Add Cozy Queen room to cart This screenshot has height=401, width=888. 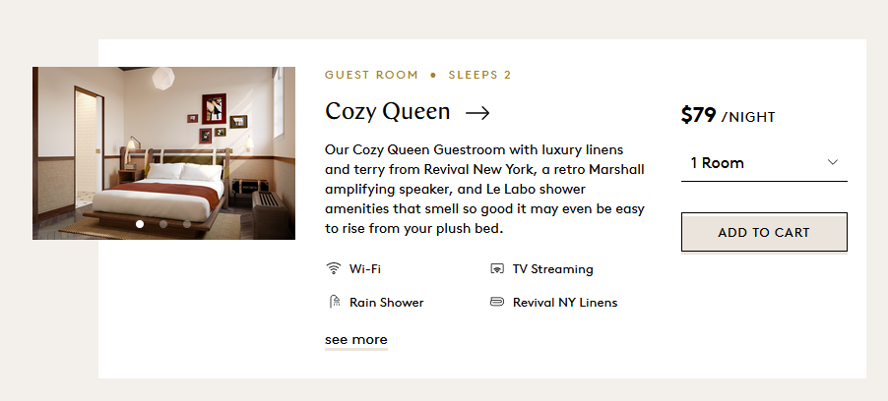tap(764, 232)
